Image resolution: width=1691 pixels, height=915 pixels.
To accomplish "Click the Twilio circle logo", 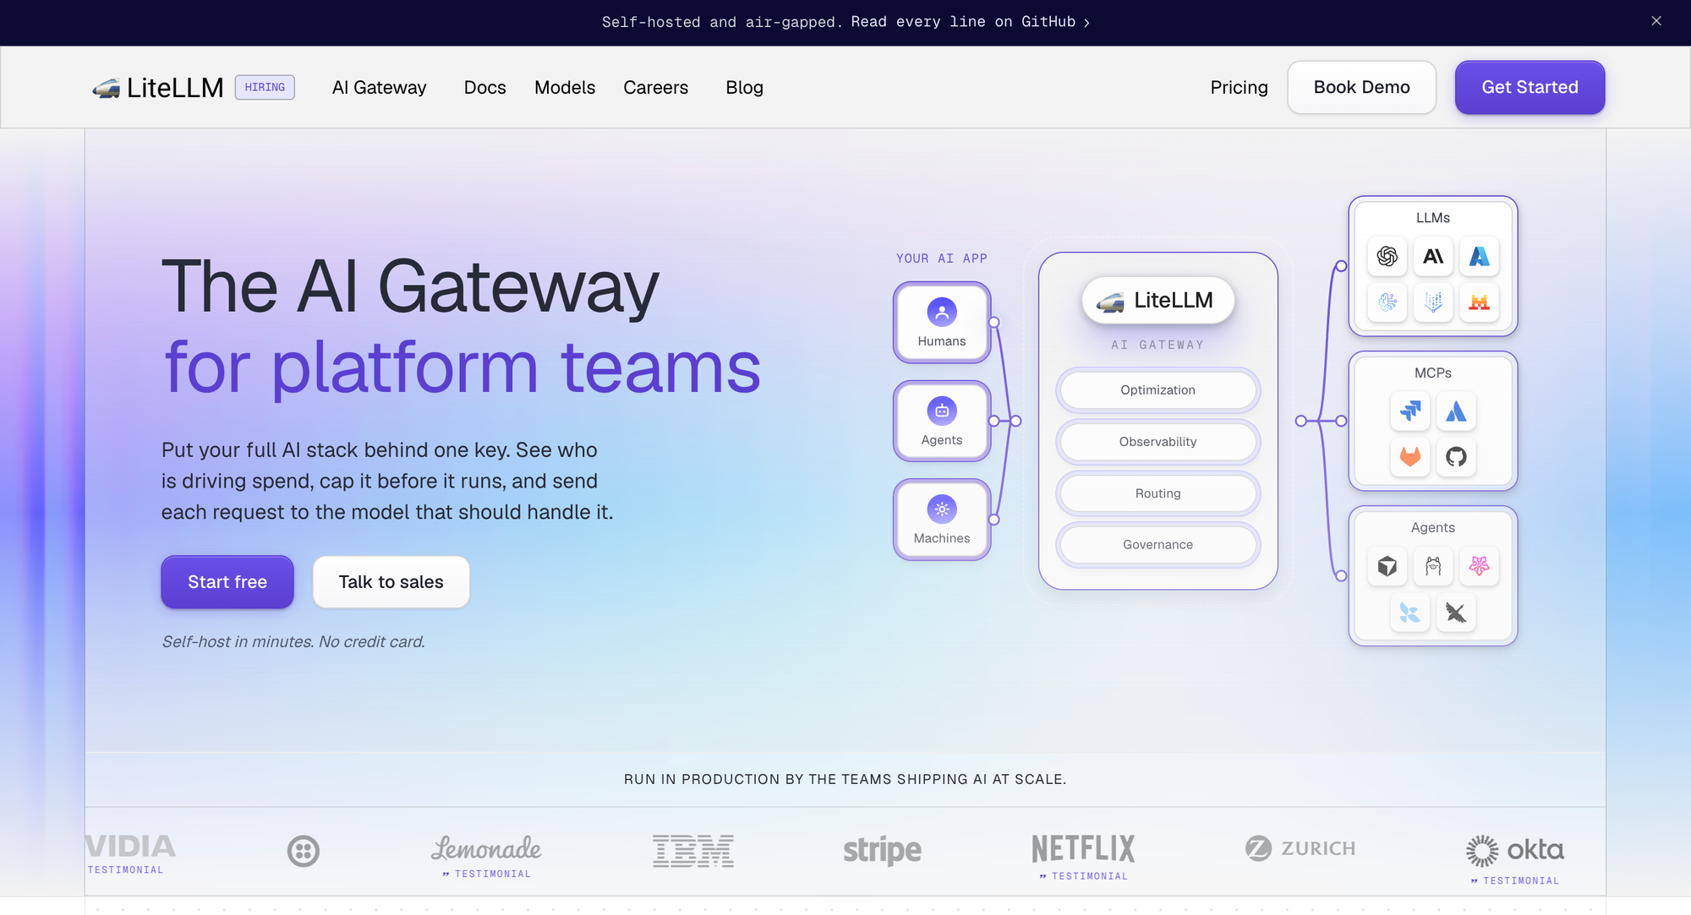I will [x=304, y=851].
